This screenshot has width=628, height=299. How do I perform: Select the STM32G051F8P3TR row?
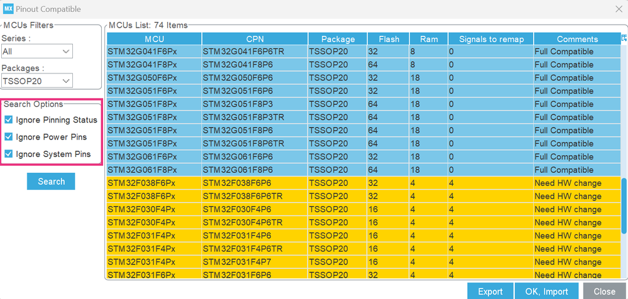tap(364, 117)
